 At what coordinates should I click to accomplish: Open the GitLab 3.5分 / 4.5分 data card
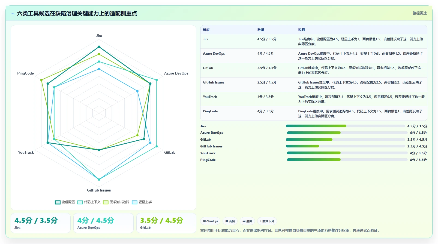pyautogui.click(x=166, y=223)
